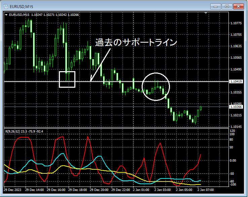This screenshot has width=248, height=197.
Task: Click the indicator scale value 120
Action: click(232, 131)
